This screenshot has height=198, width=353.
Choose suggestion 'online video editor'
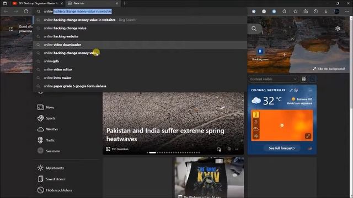coord(140,69)
